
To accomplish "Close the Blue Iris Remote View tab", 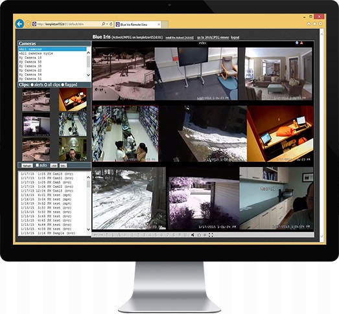I will click(x=159, y=25).
